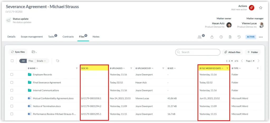This screenshot has height=123, width=270.
Task: Open the matter members people icon
Action: [x=200, y=37]
